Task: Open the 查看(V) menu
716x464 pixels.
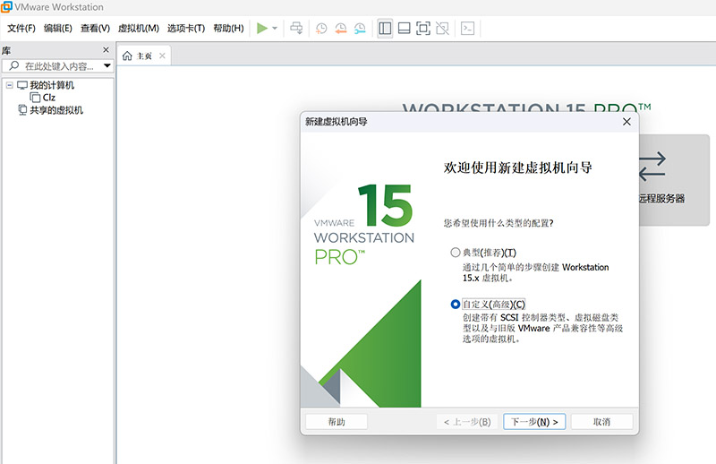Action: pos(95,29)
